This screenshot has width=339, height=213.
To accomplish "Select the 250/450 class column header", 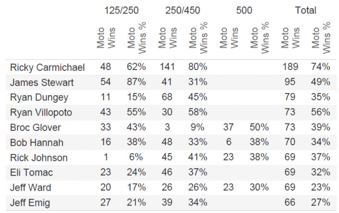I will coord(183,10).
